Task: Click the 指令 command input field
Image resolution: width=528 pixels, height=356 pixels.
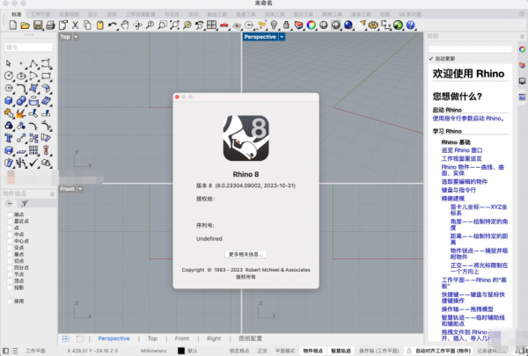Action: click(29, 47)
